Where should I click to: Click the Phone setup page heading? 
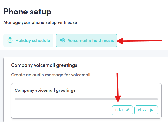(27, 12)
